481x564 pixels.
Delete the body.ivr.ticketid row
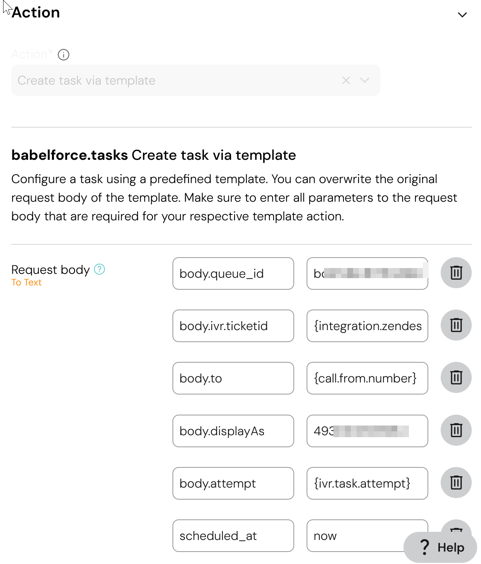(456, 325)
